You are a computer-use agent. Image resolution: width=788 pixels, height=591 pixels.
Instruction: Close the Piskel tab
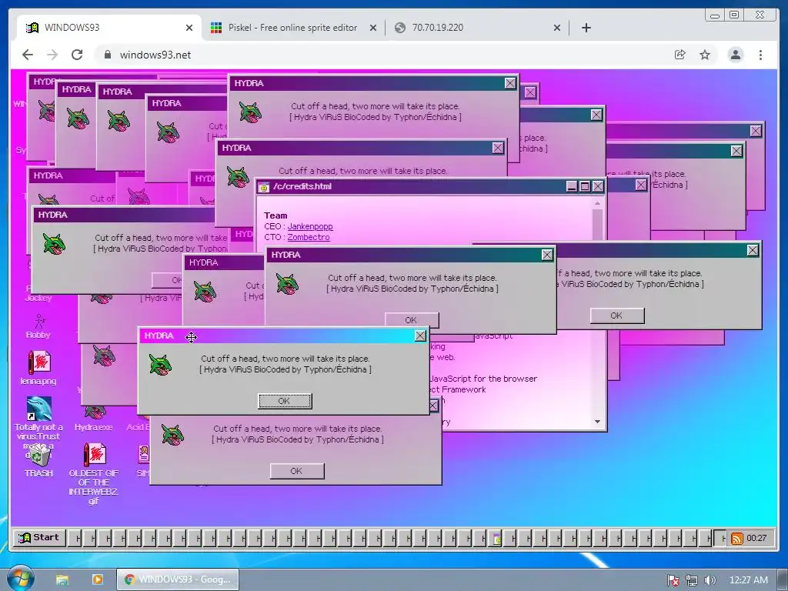[x=373, y=28]
